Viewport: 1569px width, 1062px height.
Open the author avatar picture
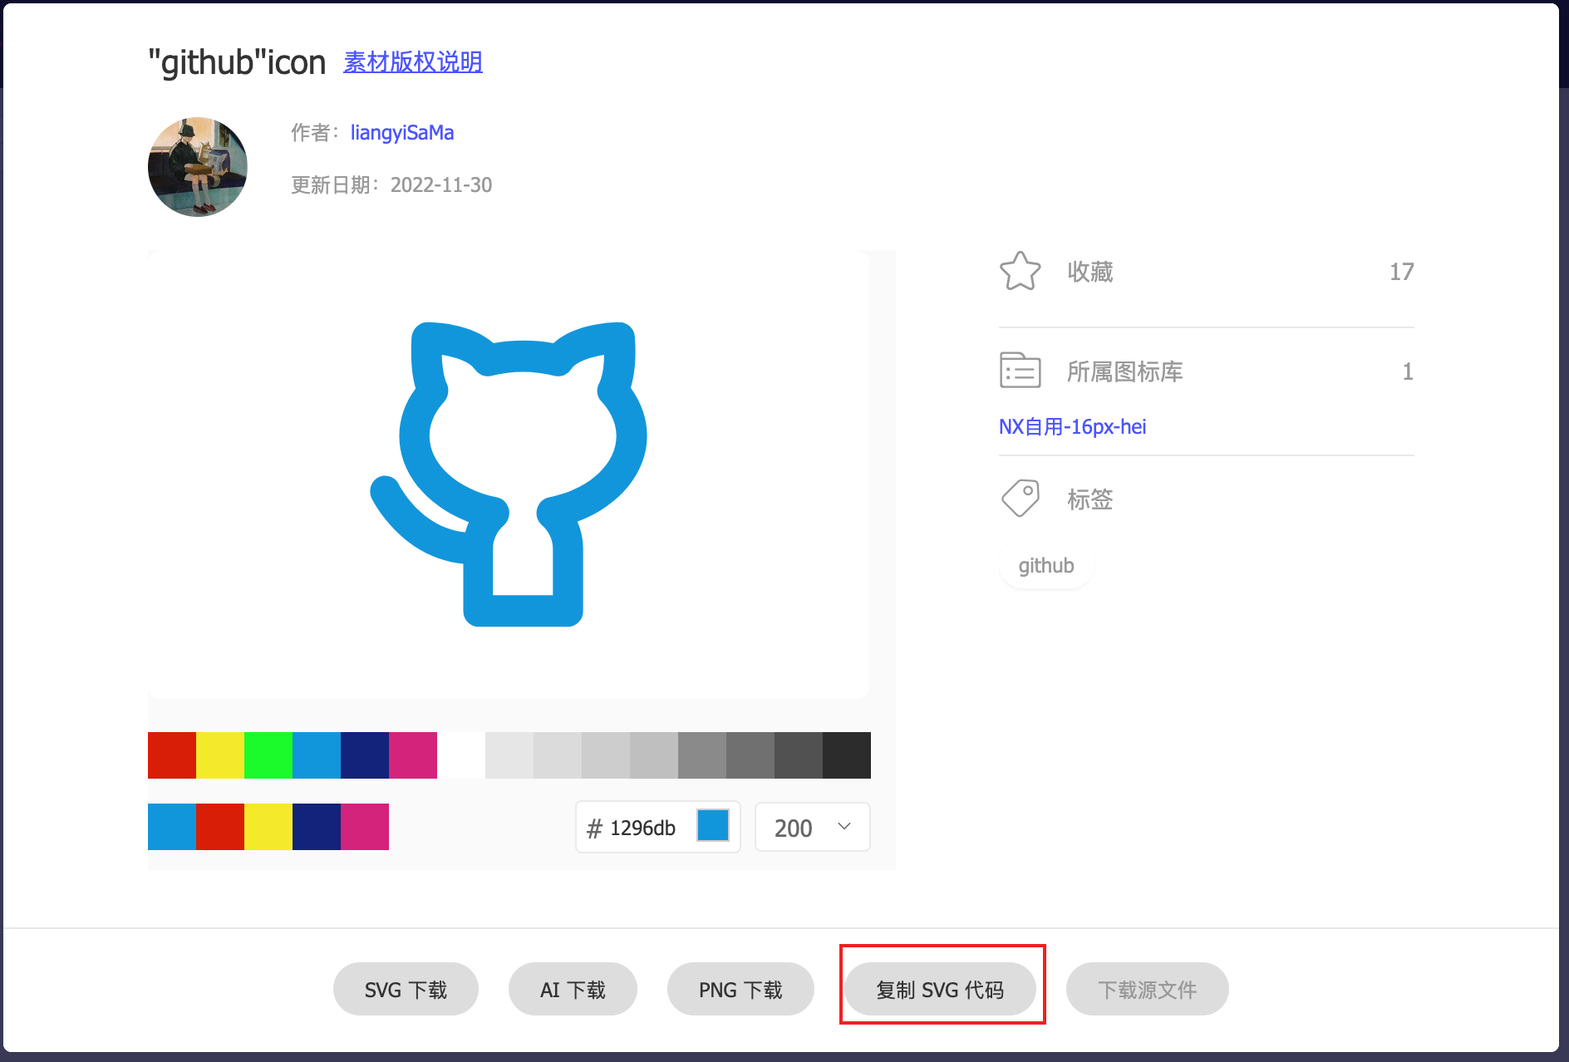[198, 167]
